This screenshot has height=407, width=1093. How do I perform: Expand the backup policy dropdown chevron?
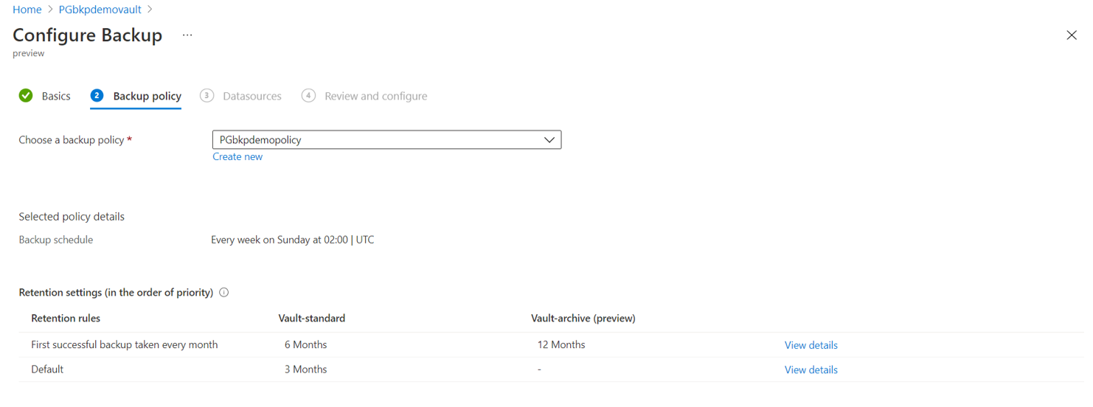[549, 140]
